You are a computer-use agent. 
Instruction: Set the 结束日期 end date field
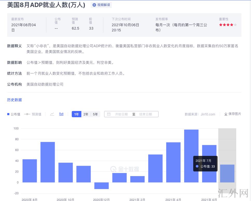[x=146, y=114]
